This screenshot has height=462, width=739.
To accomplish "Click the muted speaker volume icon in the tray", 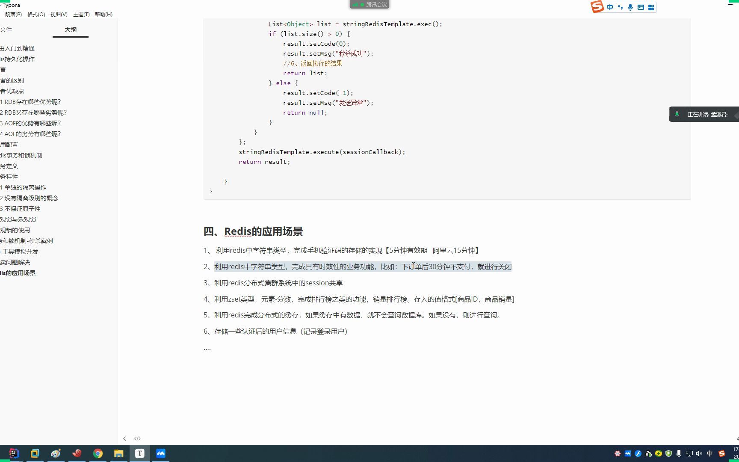I will tap(699, 453).
